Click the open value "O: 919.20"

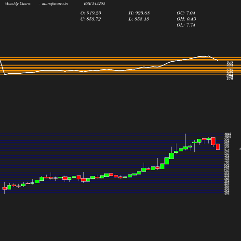(91, 13)
